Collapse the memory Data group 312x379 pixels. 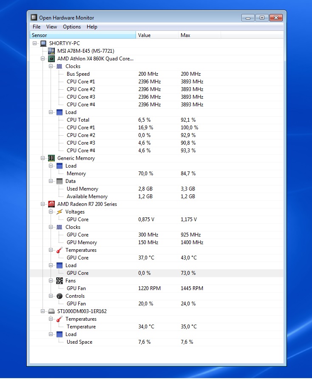[51, 181]
